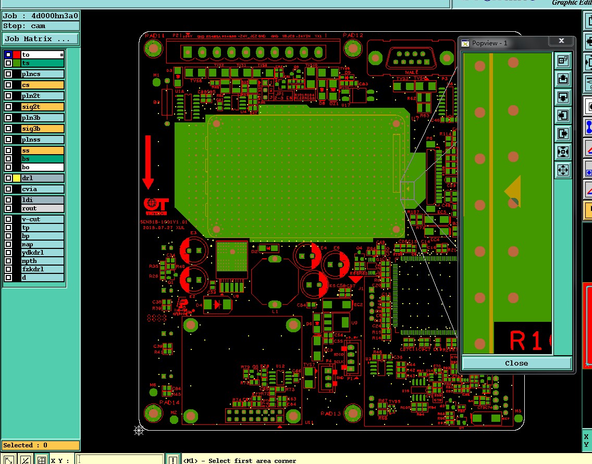The height and width of the screenshot is (464, 592).
Task: Click the popview zoom-in converging arrows icon
Action: [x=563, y=152]
